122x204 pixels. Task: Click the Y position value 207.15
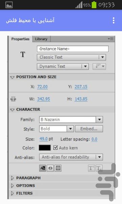pyautogui.click(x=81, y=87)
